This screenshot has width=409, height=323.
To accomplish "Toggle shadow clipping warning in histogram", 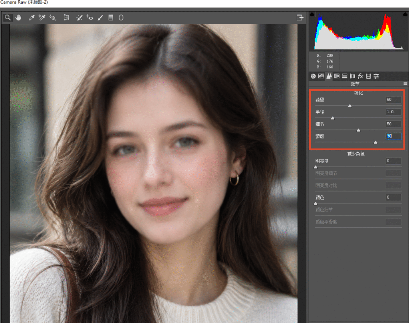I will click(x=312, y=14).
